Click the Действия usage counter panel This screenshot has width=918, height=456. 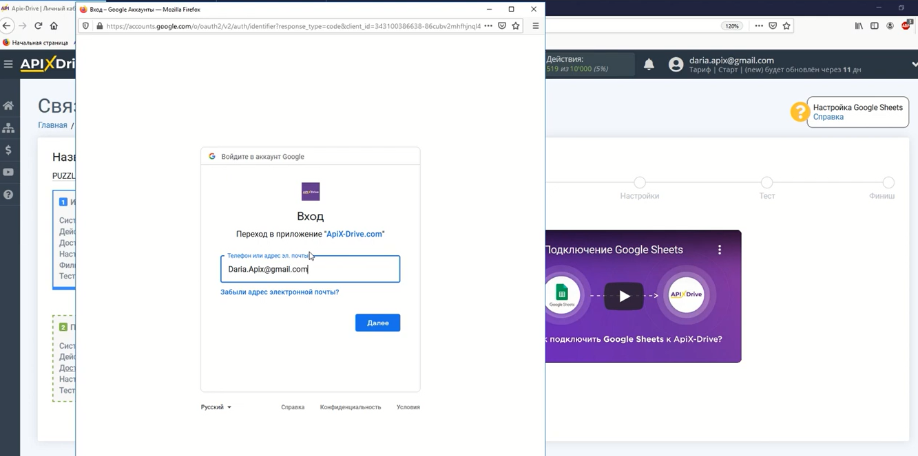(590, 64)
